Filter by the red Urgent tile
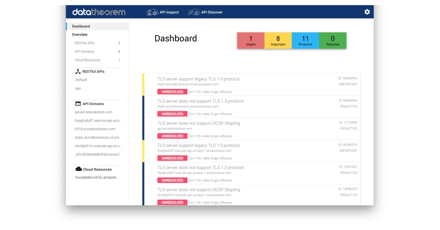440x230 pixels. click(250, 40)
